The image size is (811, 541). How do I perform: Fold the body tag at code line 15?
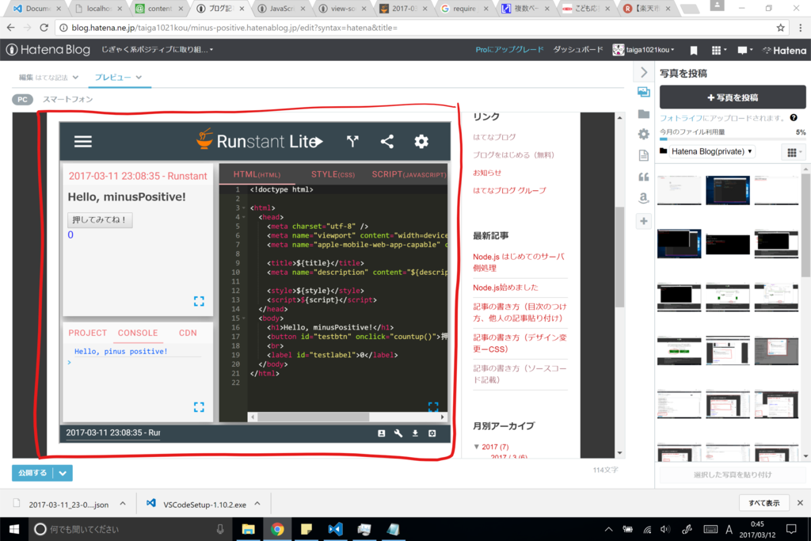pos(244,318)
